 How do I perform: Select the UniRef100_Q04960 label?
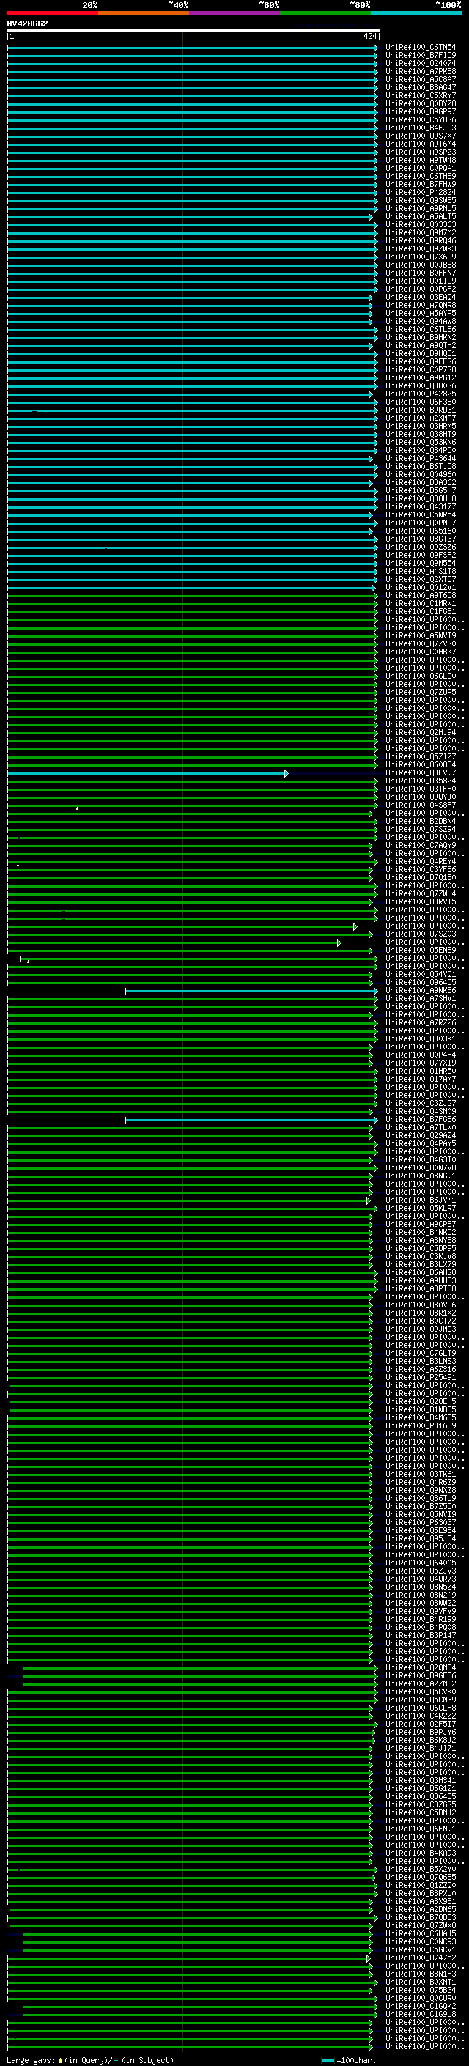pyautogui.click(x=421, y=475)
